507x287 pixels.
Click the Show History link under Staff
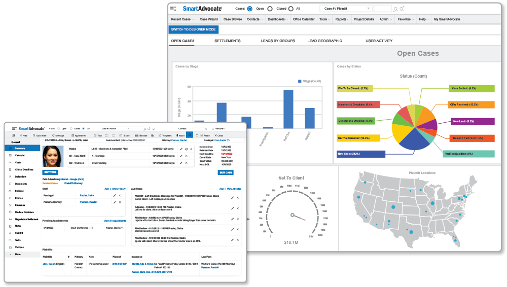click(x=119, y=189)
